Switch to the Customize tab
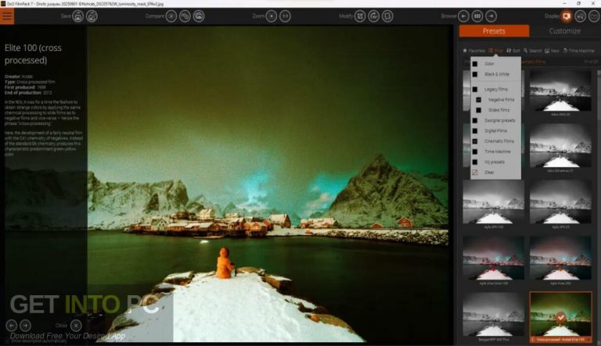Image resolution: width=601 pixels, height=346 pixels. pos(564,31)
